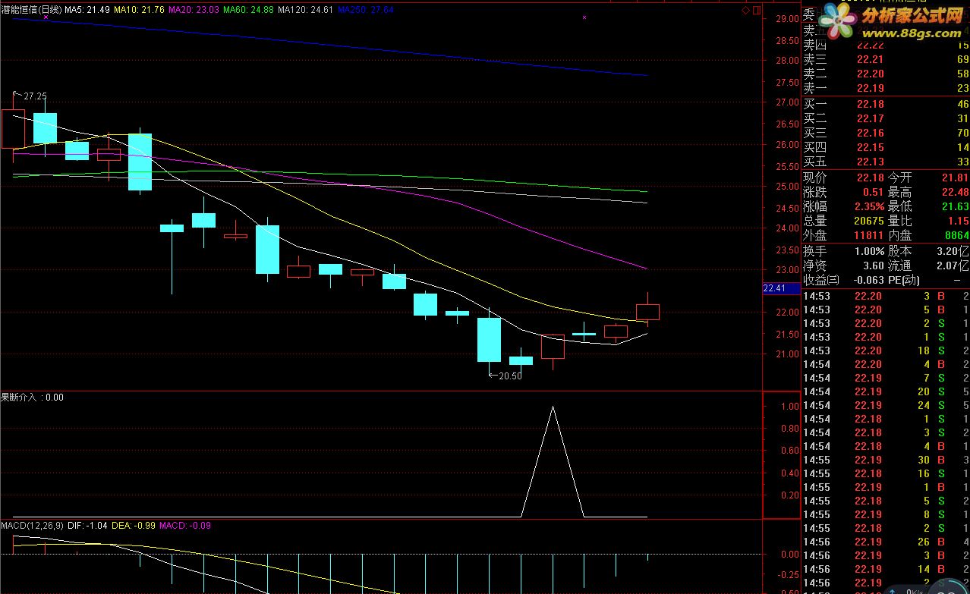Click the DIF: -1.04 value
This screenshot has width=970, height=594.
(87, 525)
